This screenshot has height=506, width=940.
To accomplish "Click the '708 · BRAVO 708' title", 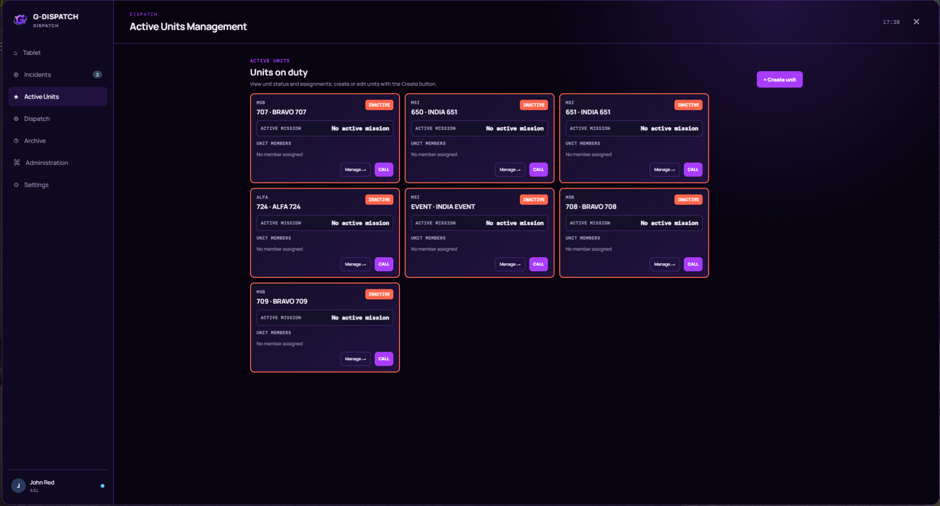I will [591, 206].
